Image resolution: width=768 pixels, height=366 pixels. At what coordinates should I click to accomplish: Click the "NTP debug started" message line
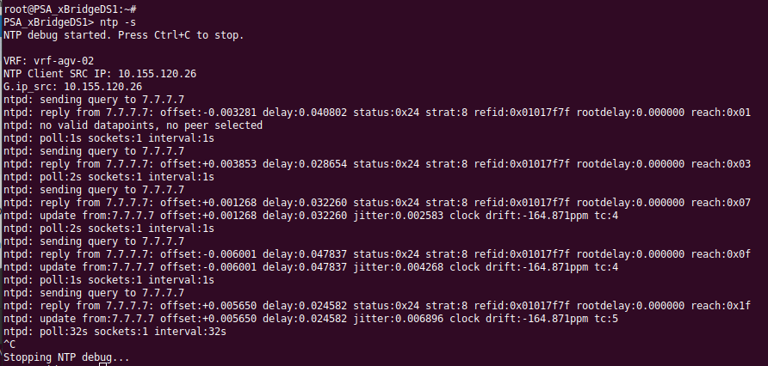point(124,34)
